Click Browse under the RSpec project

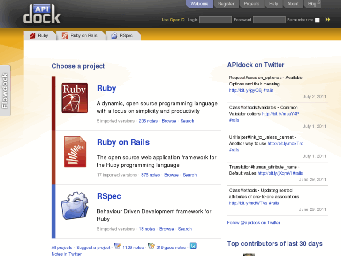pos(167,229)
